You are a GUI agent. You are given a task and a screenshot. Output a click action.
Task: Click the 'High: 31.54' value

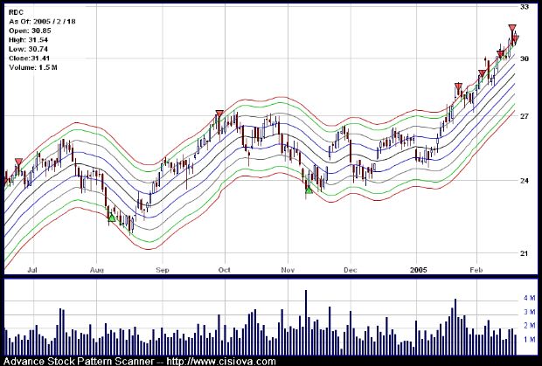pos(28,40)
